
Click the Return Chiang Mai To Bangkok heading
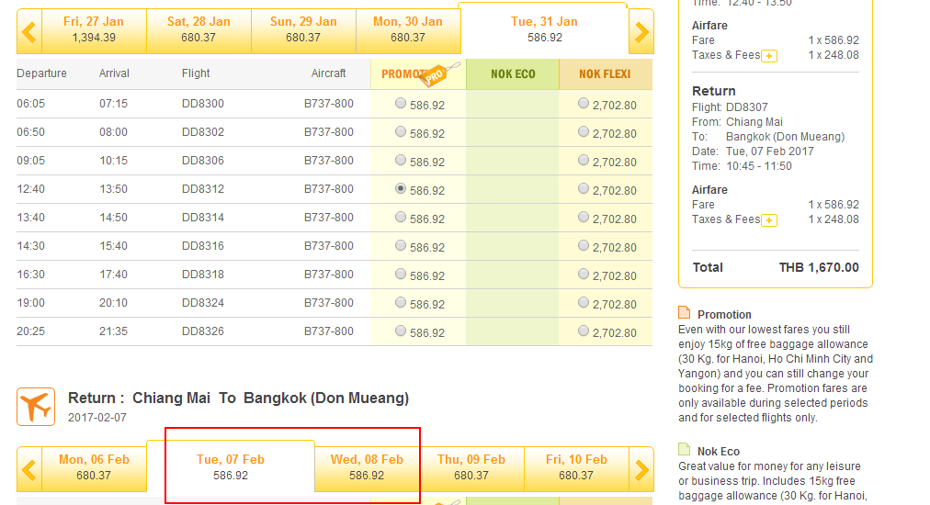coord(238,398)
